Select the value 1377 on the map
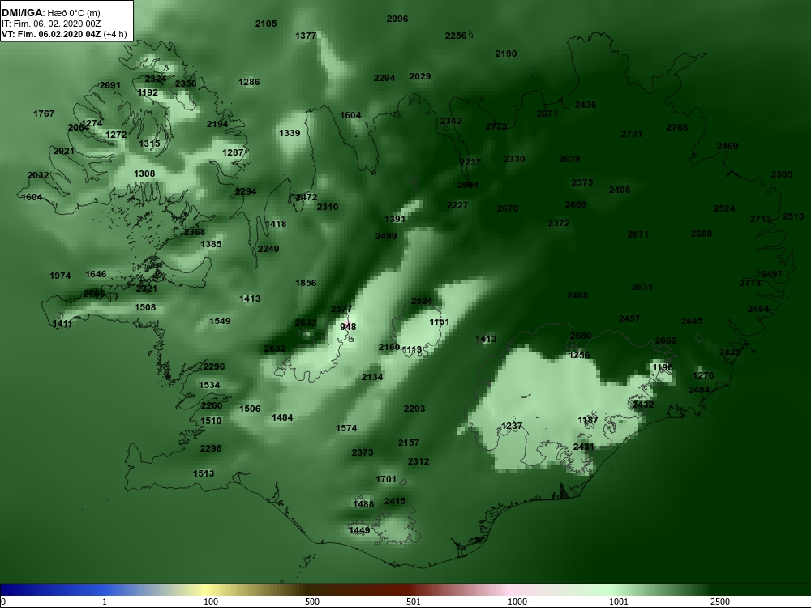Viewport: 811px width, 608px height. (x=306, y=36)
